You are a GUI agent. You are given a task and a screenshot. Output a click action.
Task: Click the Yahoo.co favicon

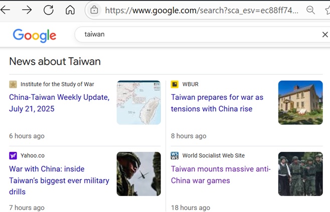tap(13, 156)
